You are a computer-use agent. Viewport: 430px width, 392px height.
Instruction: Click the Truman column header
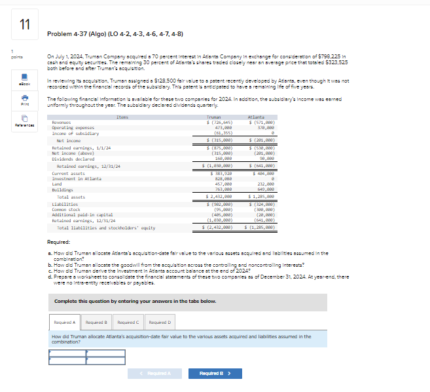coord(213,117)
